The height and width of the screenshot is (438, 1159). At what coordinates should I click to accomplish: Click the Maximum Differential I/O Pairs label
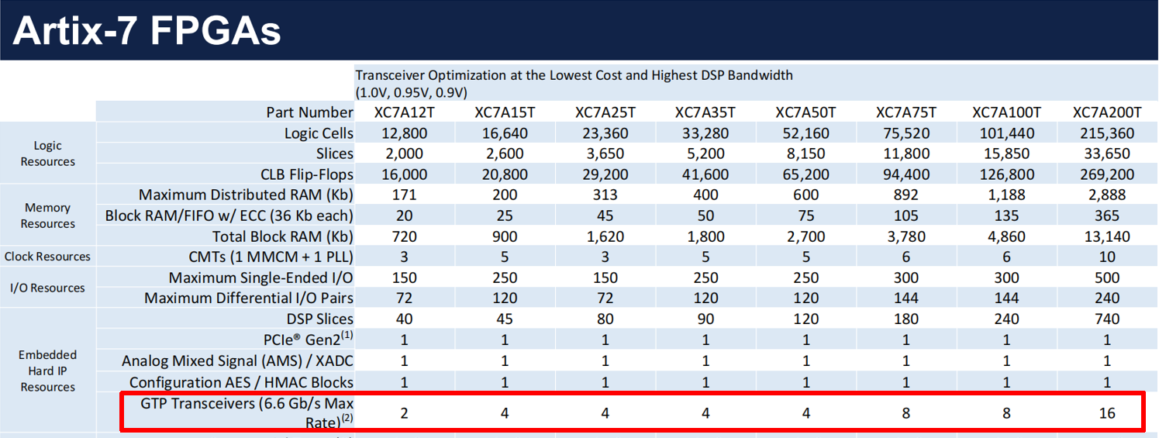249,298
